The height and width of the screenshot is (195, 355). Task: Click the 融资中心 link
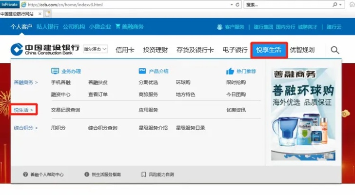(x=61, y=95)
